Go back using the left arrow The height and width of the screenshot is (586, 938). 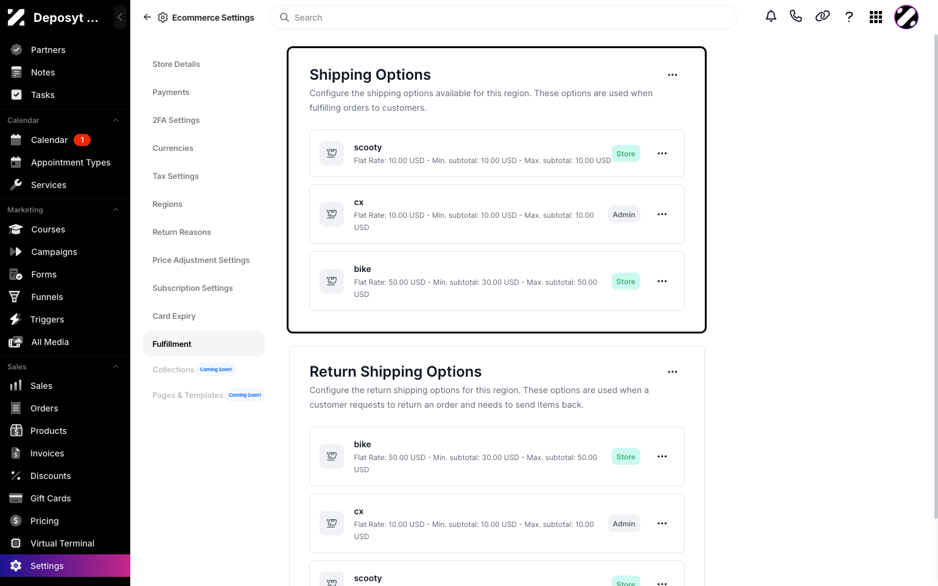(x=147, y=18)
